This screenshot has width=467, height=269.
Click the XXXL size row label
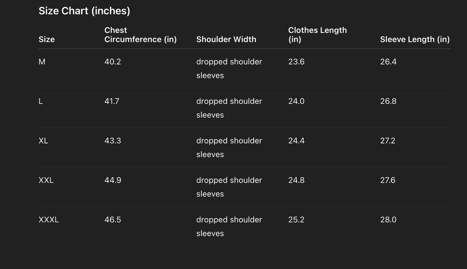coord(48,220)
